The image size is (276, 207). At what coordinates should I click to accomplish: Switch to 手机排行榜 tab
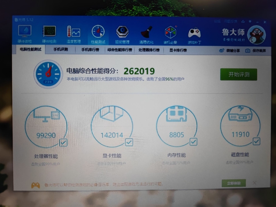90,50
